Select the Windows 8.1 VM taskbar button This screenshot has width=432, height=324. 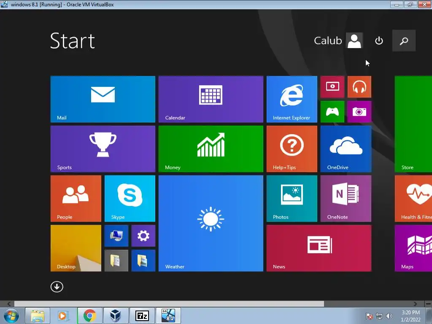tap(168, 316)
